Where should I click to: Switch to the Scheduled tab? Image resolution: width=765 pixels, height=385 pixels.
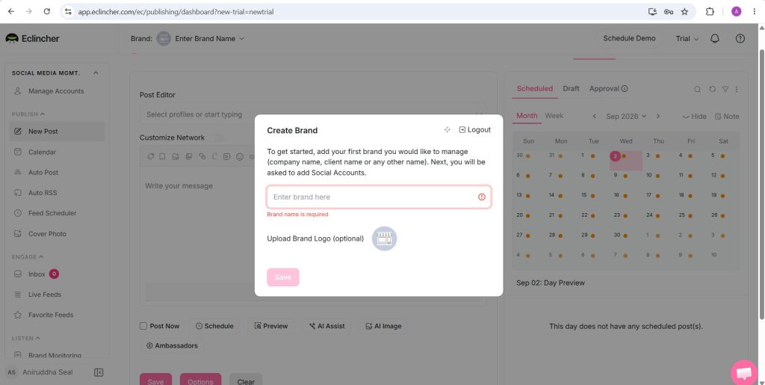click(535, 88)
